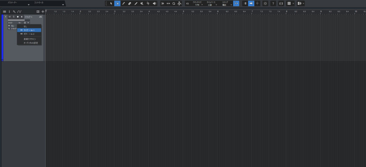366x167 pixels.
Task: Show automation with the curve icon
Action: [19, 12]
